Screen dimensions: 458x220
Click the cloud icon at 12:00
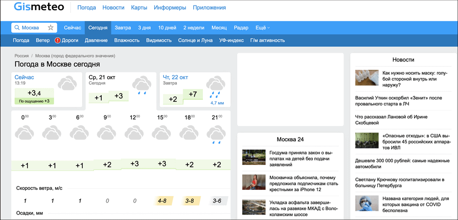[x=135, y=134]
